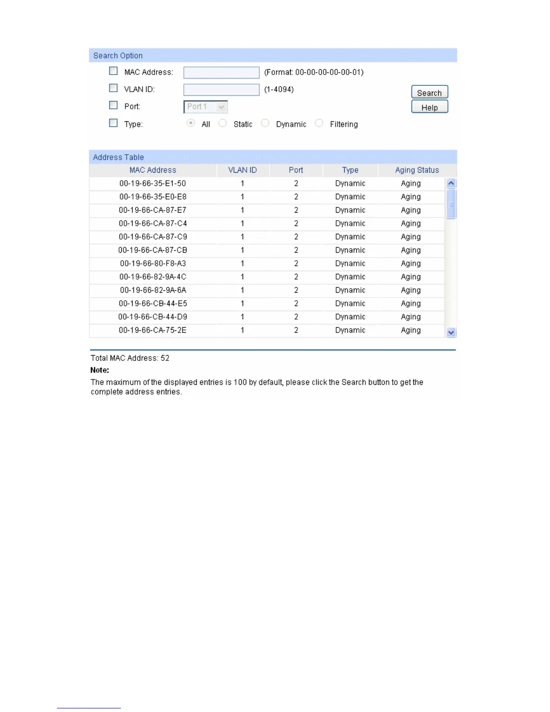Click the scrollbar up arrow in Address Table
Viewport: 550px width, 712px height.
452,183
